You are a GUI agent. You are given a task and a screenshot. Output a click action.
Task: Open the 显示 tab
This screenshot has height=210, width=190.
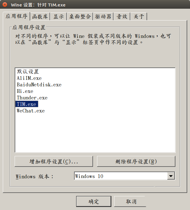point(58,16)
